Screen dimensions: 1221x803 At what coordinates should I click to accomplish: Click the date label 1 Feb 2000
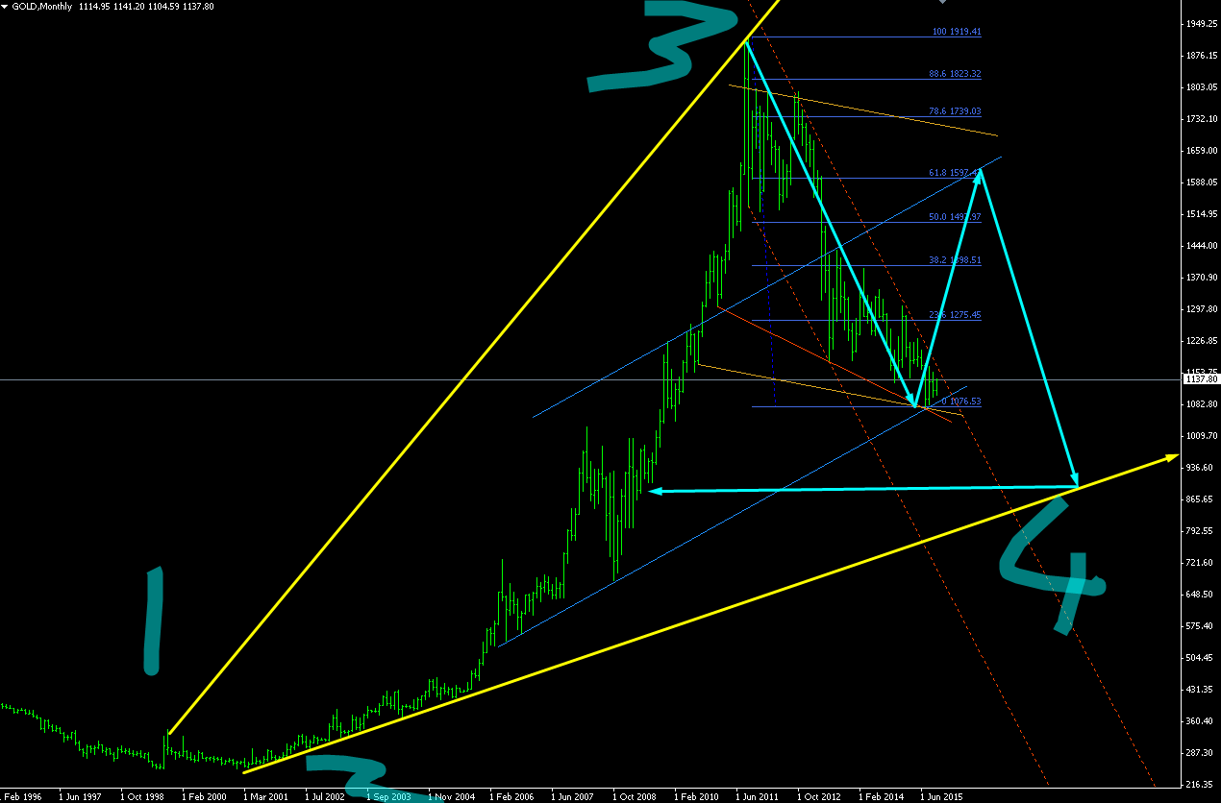click(203, 796)
